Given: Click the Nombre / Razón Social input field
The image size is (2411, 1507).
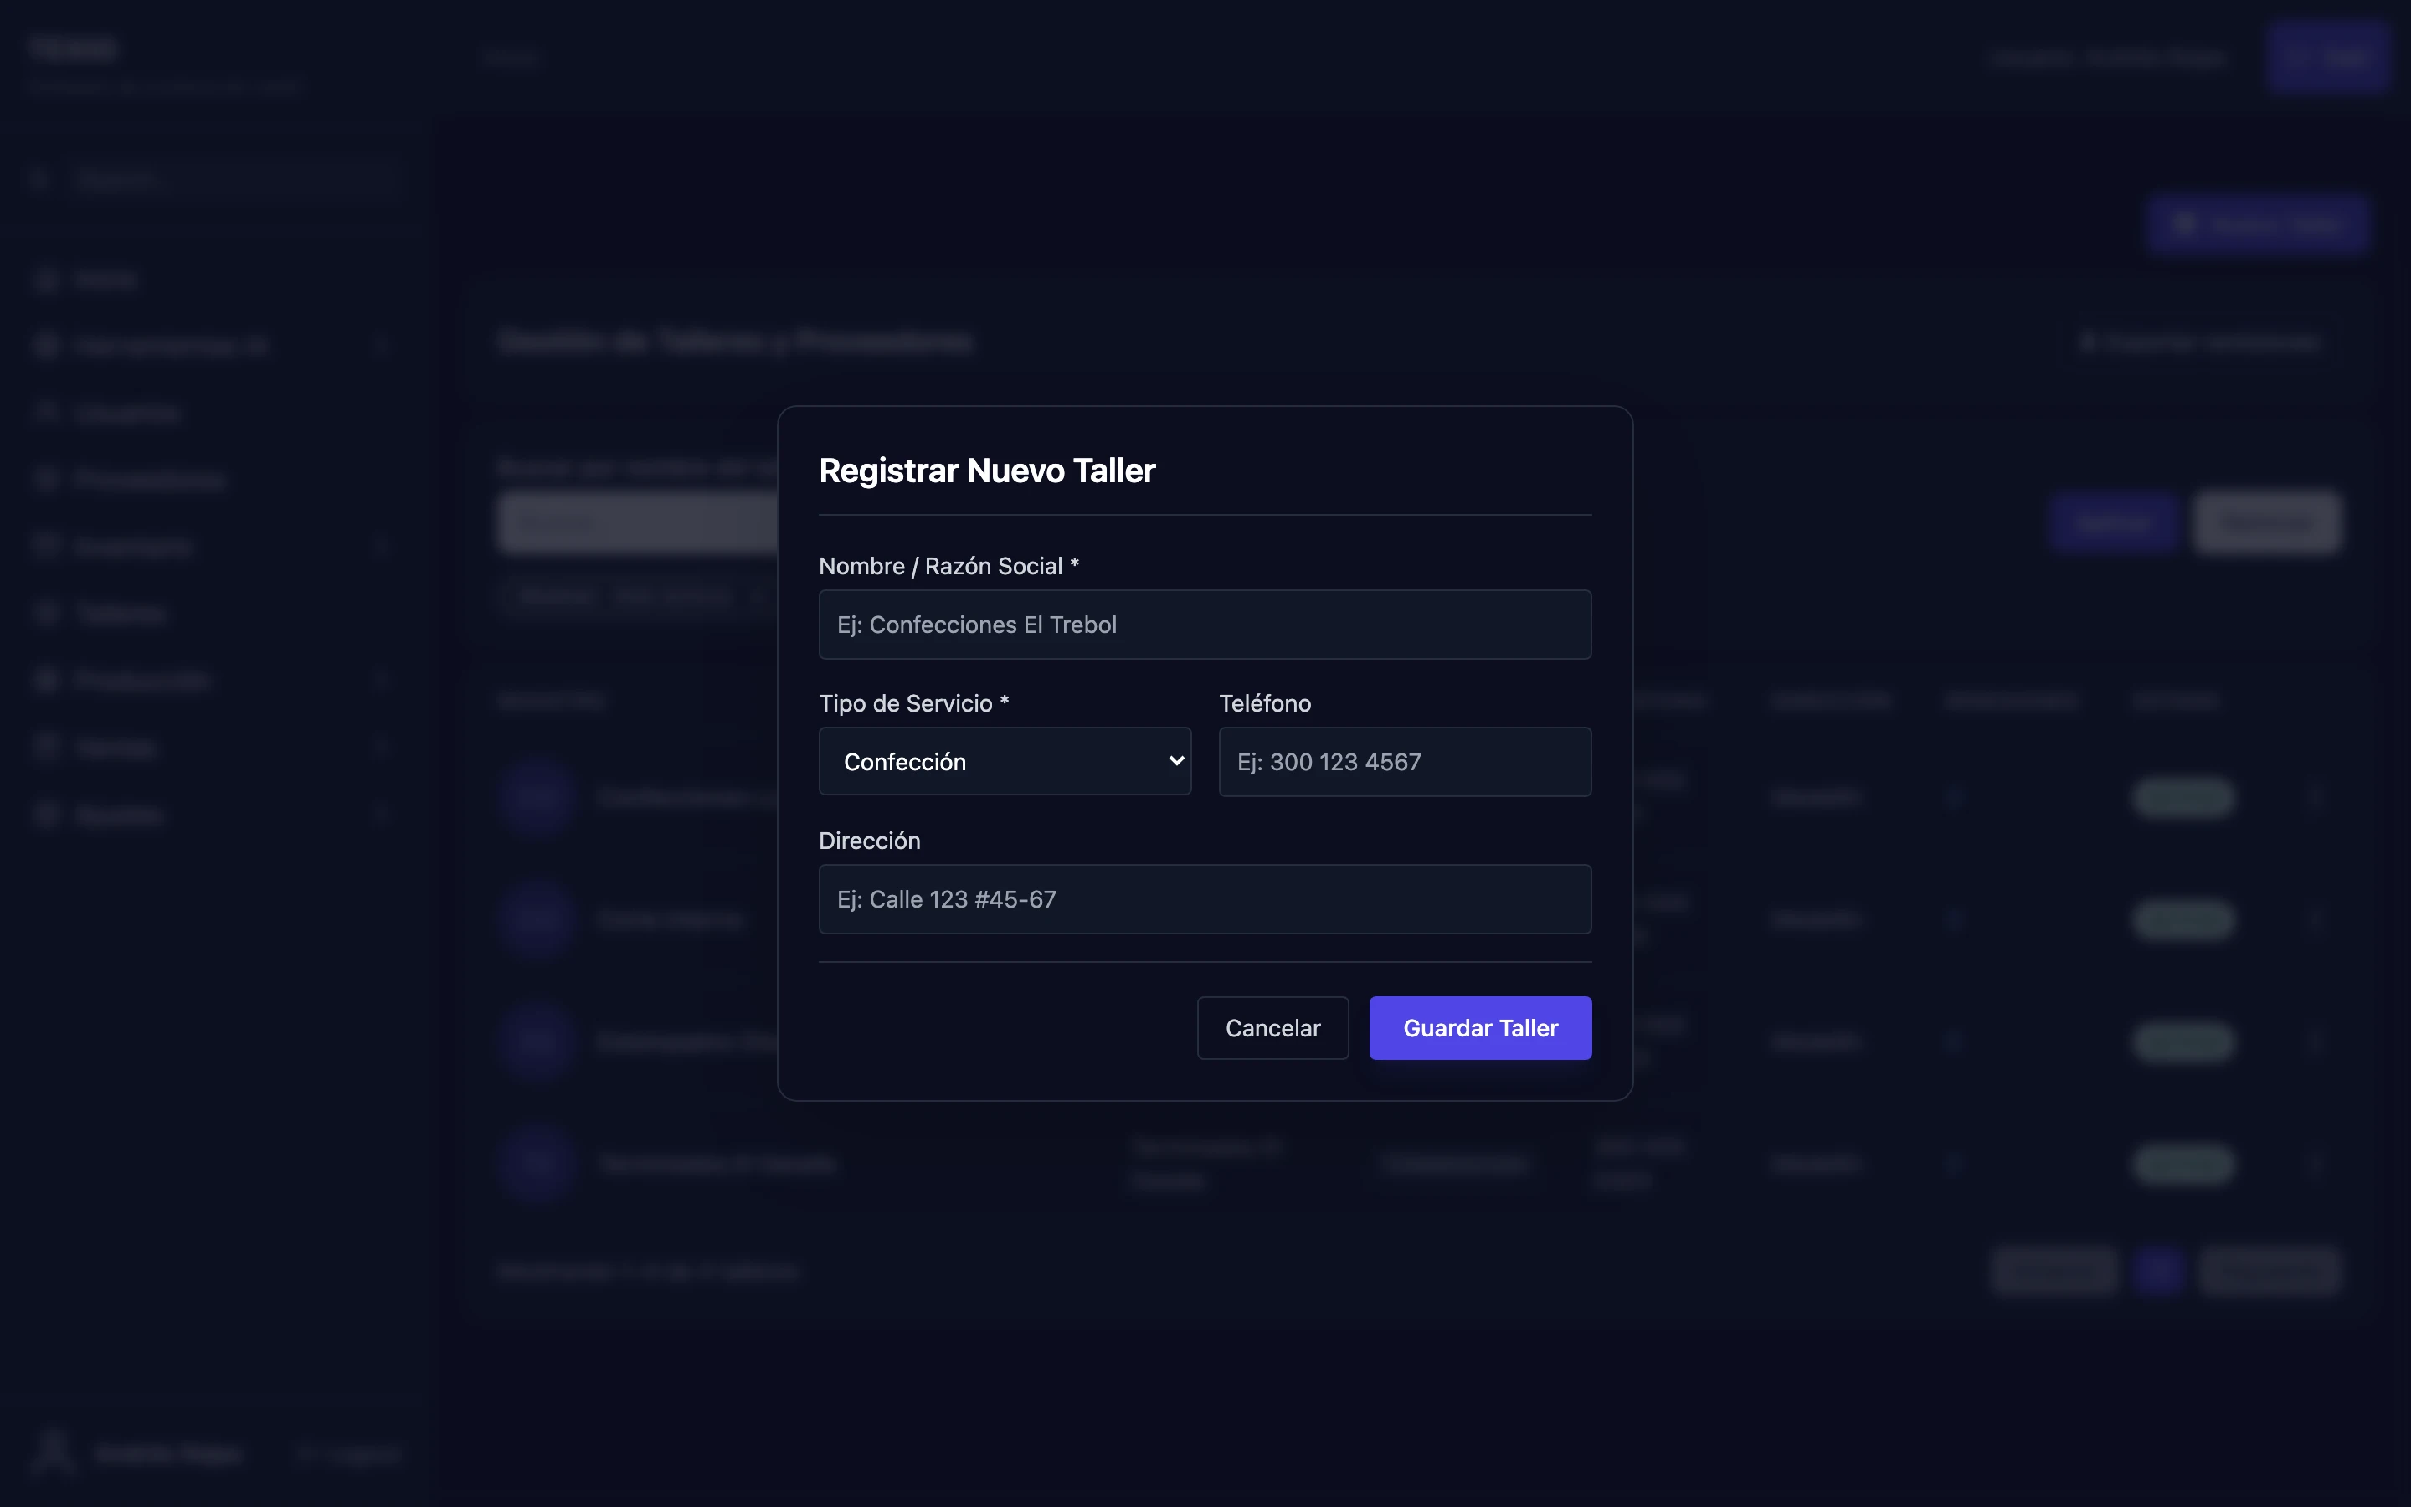Looking at the screenshot, I should point(1205,624).
